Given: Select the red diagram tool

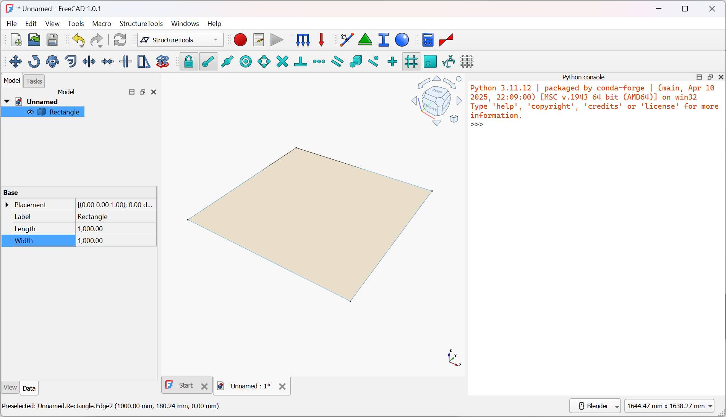Looking at the screenshot, I should tap(446, 40).
